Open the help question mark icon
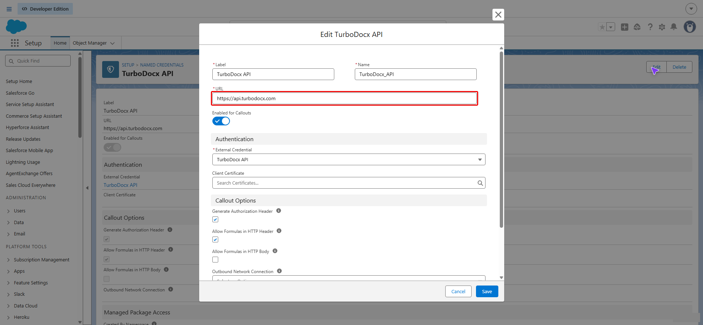Viewport: 703px width, 325px height. pyautogui.click(x=650, y=27)
